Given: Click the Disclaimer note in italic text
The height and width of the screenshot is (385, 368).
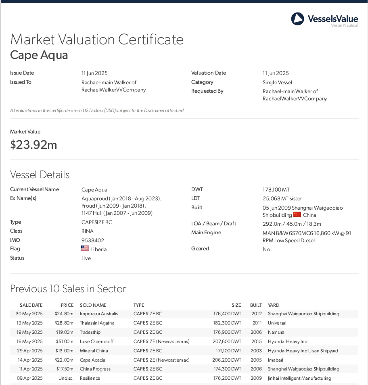Looking at the screenshot, I should (x=97, y=110).
